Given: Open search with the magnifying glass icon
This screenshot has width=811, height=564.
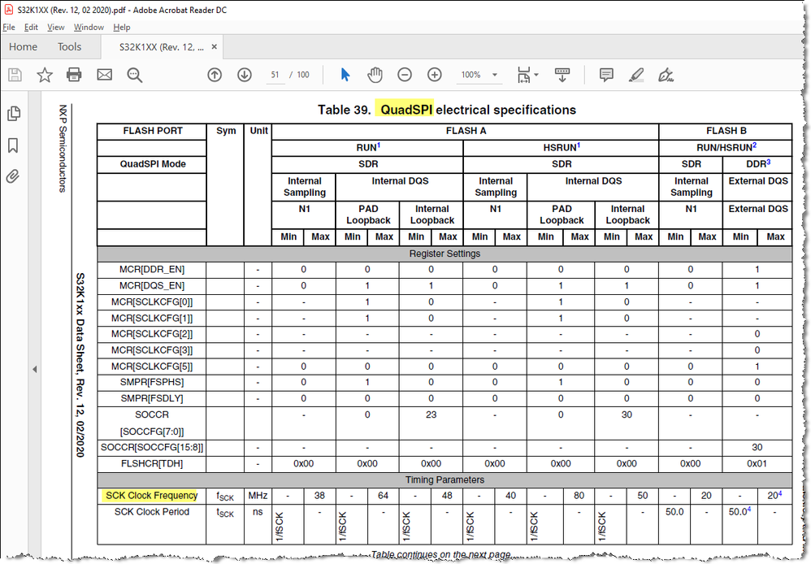Looking at the screenshot, I should tap(134, 74).
